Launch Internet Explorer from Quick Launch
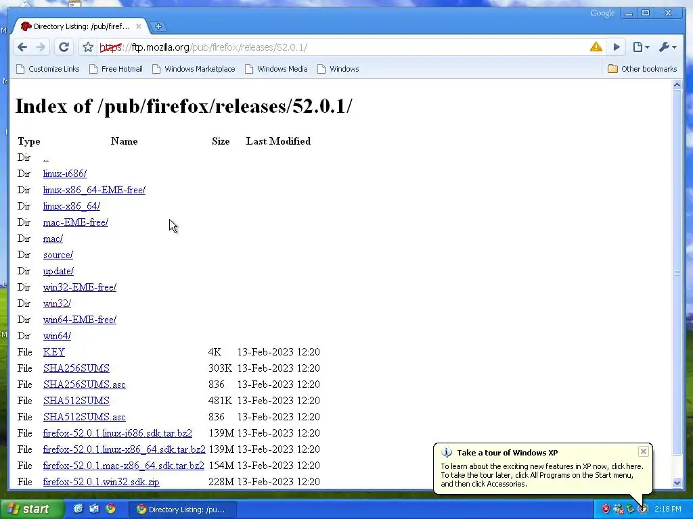 79,509
